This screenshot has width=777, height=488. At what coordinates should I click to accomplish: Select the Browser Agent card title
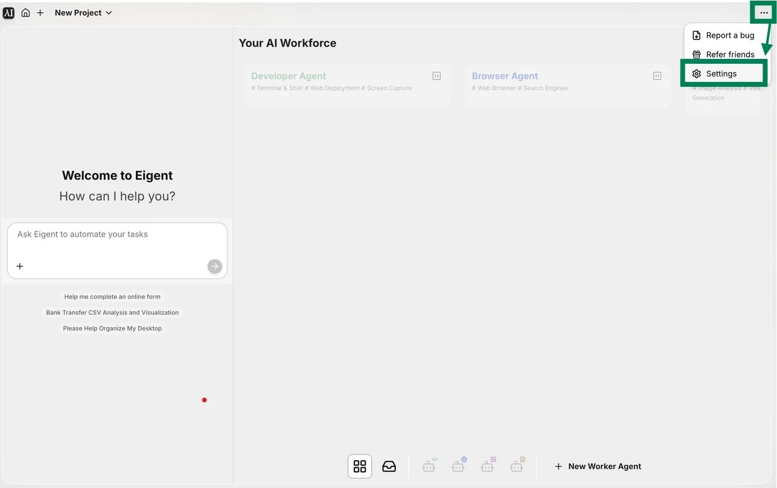click(505, 76)
